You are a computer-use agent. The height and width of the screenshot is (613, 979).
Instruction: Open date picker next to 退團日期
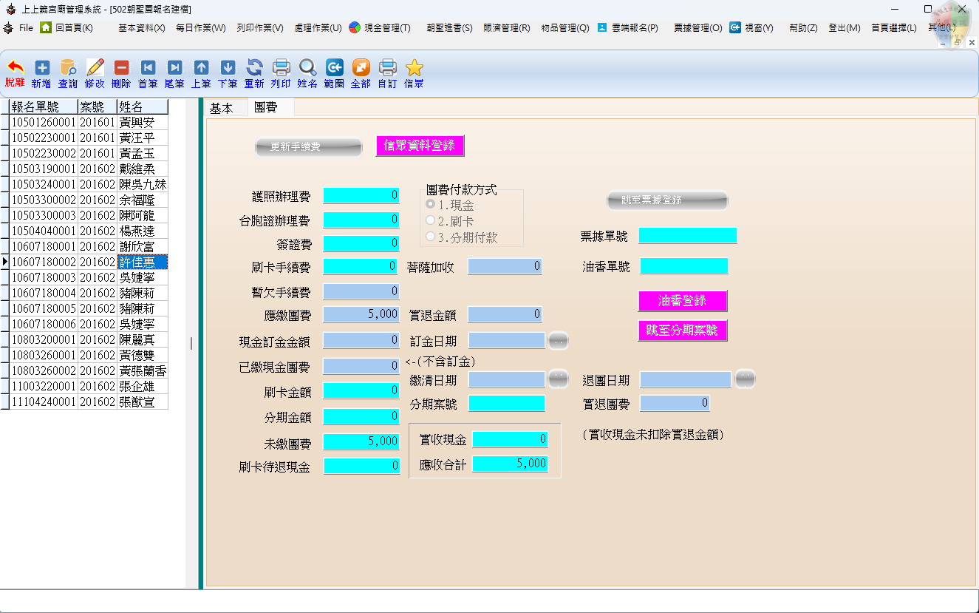pos(745,379)
